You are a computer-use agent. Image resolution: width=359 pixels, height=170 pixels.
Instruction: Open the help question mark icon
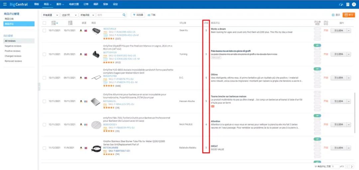[348, 4]
